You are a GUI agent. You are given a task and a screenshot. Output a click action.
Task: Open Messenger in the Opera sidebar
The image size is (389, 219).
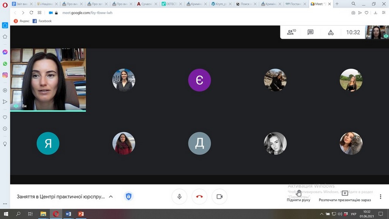click(5, 52)
